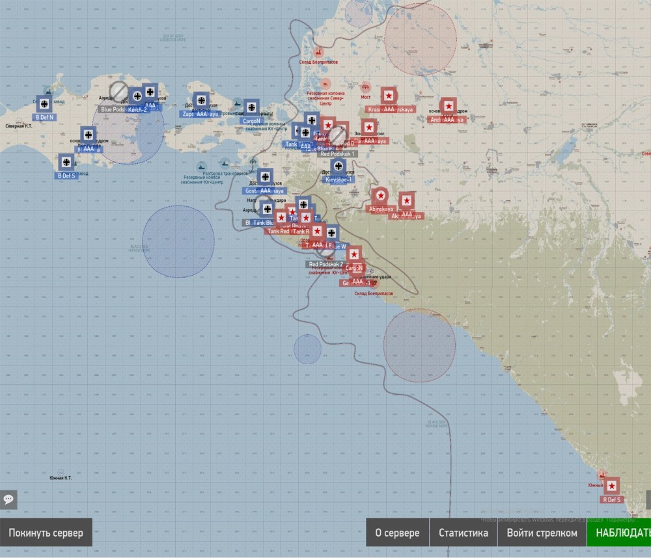The height and width of the screenshot is (560, 651).
Task: Click the large blue circle zone in Black Sea
Action: click(178, 241)
